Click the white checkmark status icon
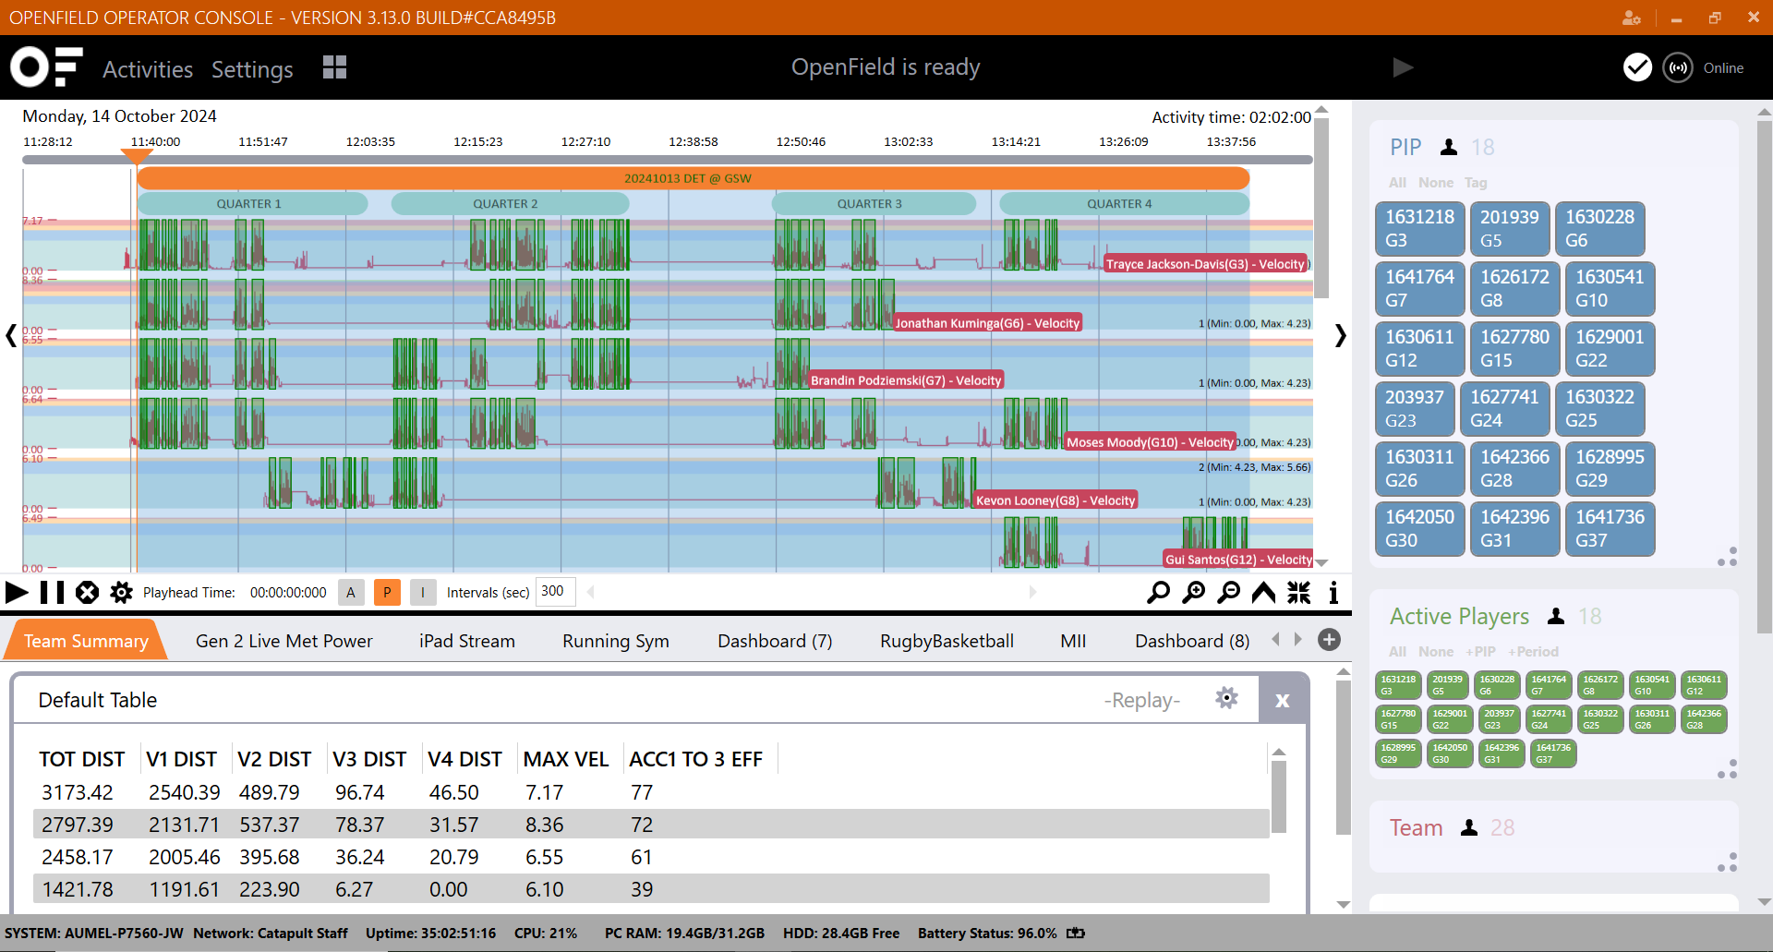Image resolution: width=1773 pixels, height=952 pixels. pos(1637,67)
